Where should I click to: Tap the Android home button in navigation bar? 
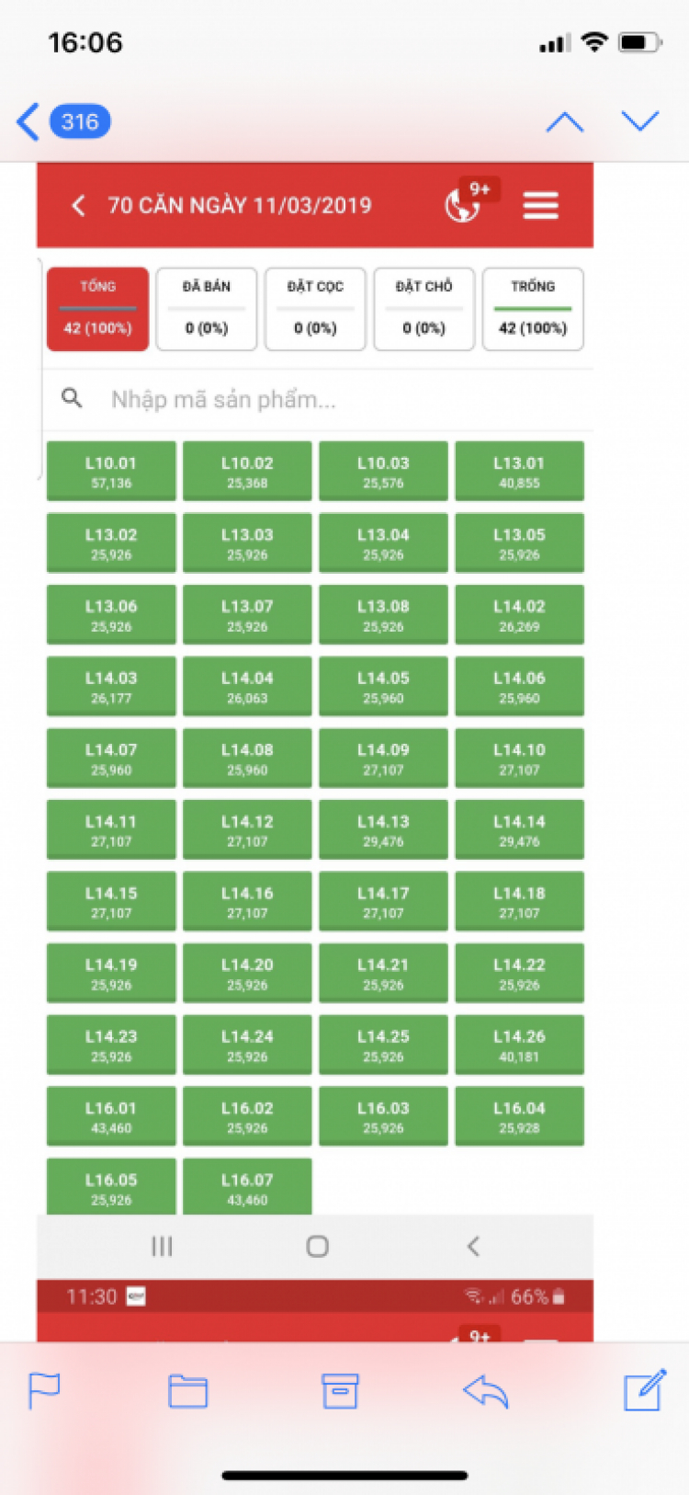tap(318, 1246)
